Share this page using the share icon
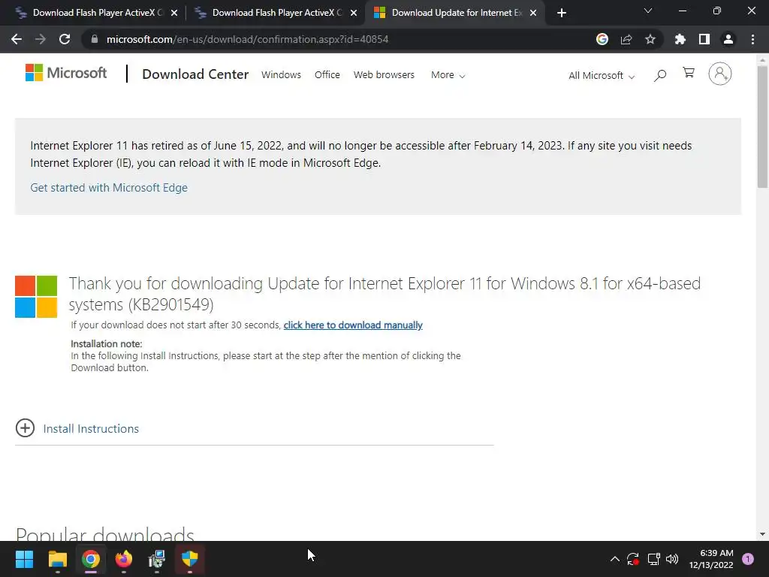Image resolution: width=769 pixels, height=577 pixels. [626, 39]
